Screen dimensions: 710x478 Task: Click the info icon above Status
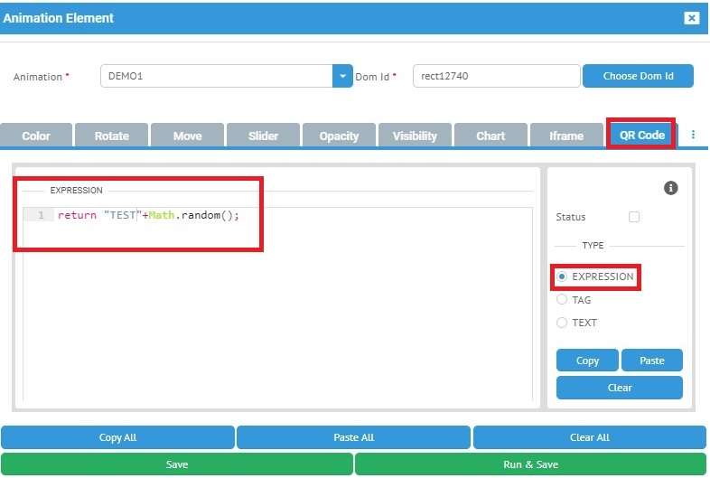(670, 188)
